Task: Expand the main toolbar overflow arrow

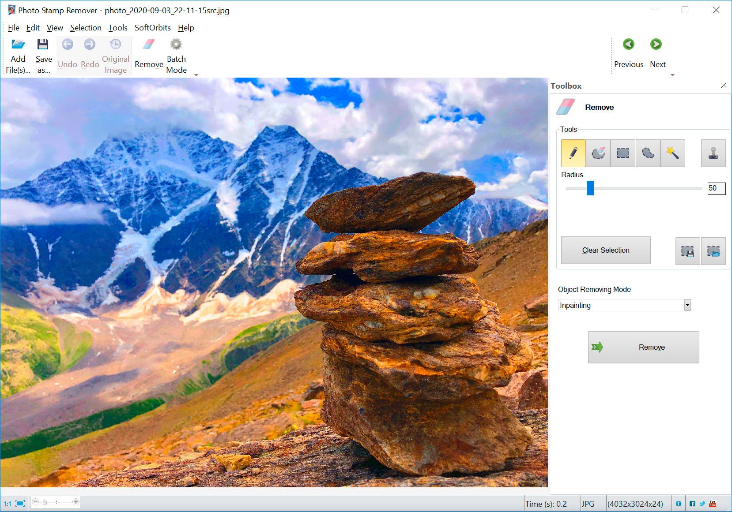Action: click(x=196, y=75)
